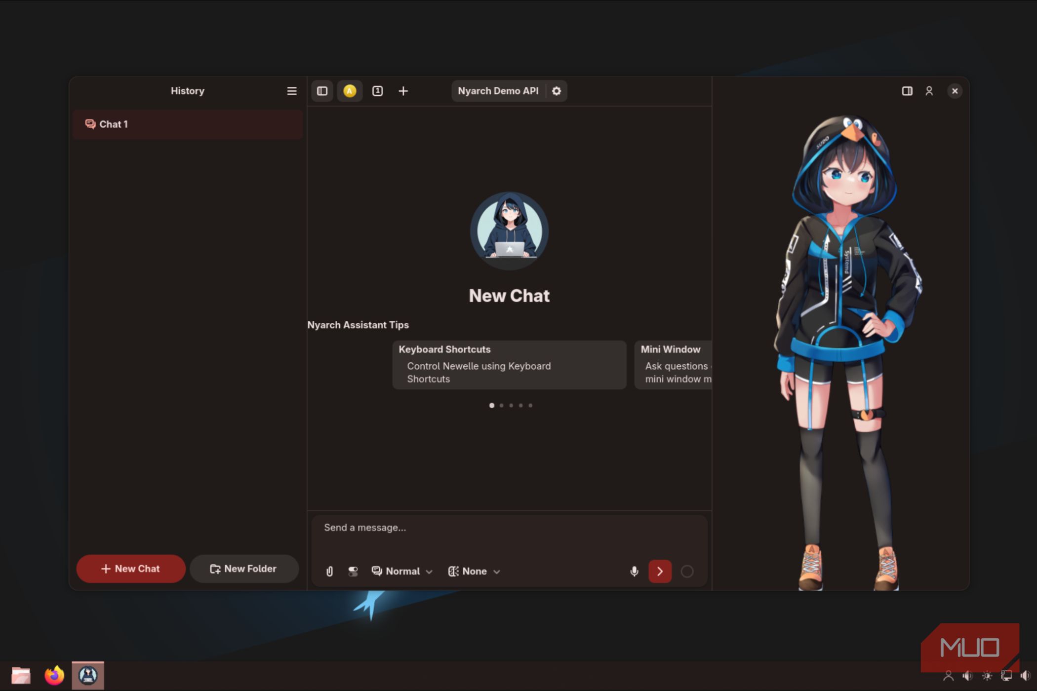Image resolution: width=1037 pixels, height=691 pixels.
Task: Expand the None dropdown
Action: pyautogui.click(x=474, y=572)
